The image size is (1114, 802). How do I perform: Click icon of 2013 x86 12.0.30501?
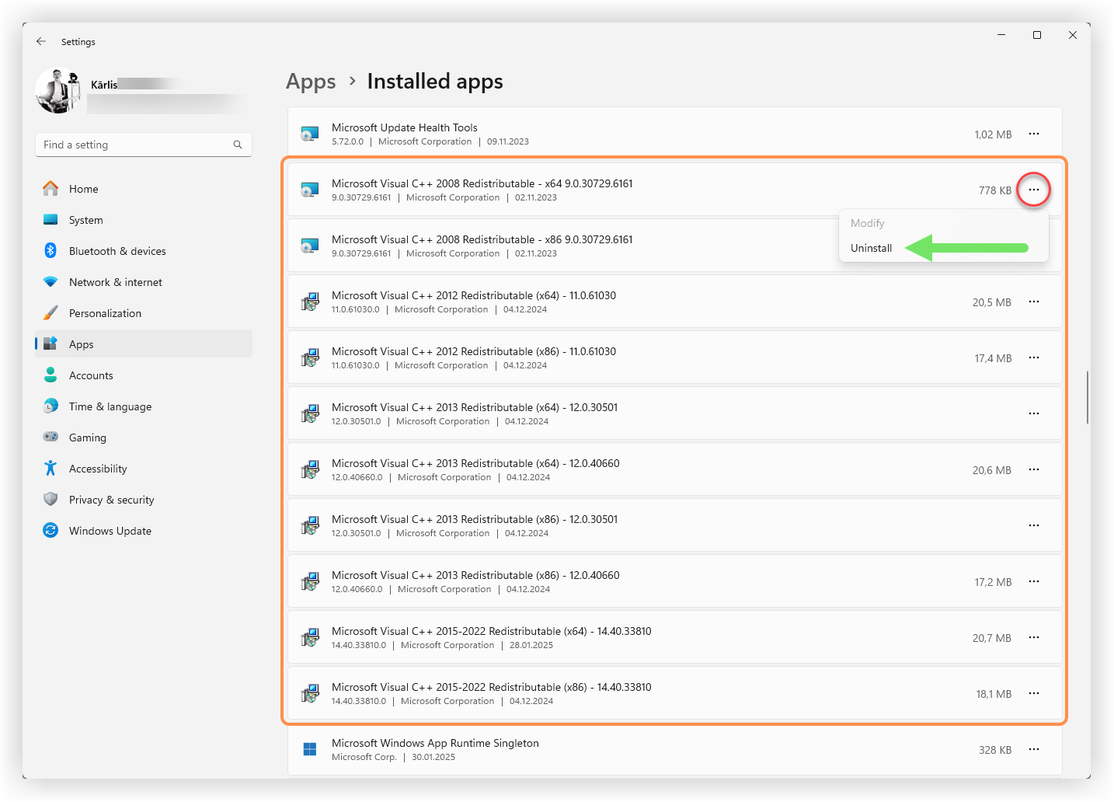tap(310, 525)
